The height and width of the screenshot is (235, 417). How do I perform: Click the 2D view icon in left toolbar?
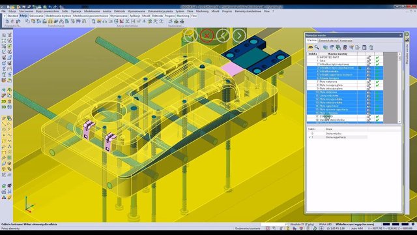(x=4, y=102)
